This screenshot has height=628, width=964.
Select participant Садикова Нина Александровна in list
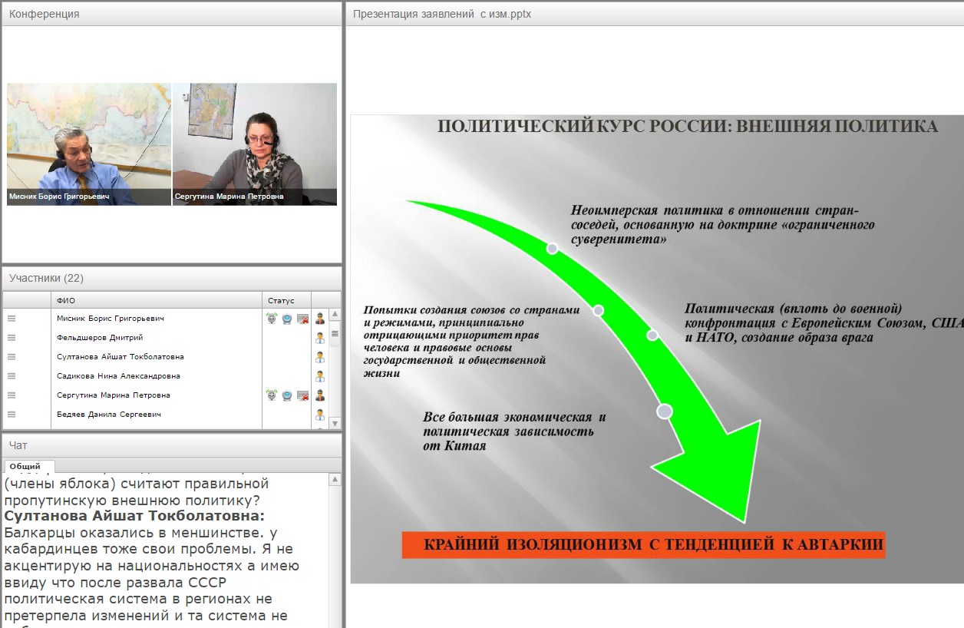click(x=119, y=376)
